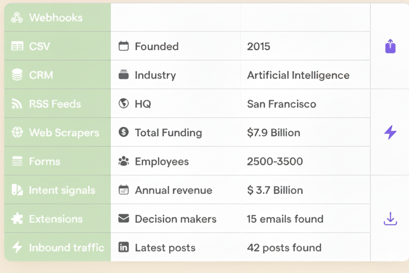The image size is (409, 273).
Task: Click the Decision makers envelope icon
Action: (x=124, y=219)
